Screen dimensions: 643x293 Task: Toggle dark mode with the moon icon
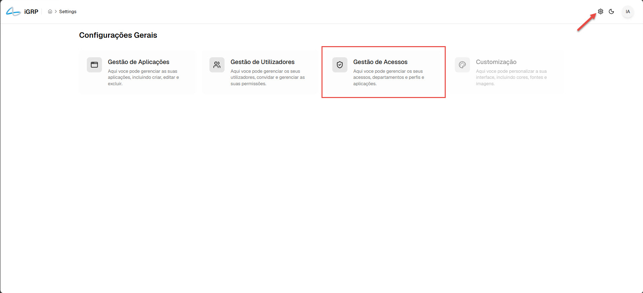click(x=611, y=11)
